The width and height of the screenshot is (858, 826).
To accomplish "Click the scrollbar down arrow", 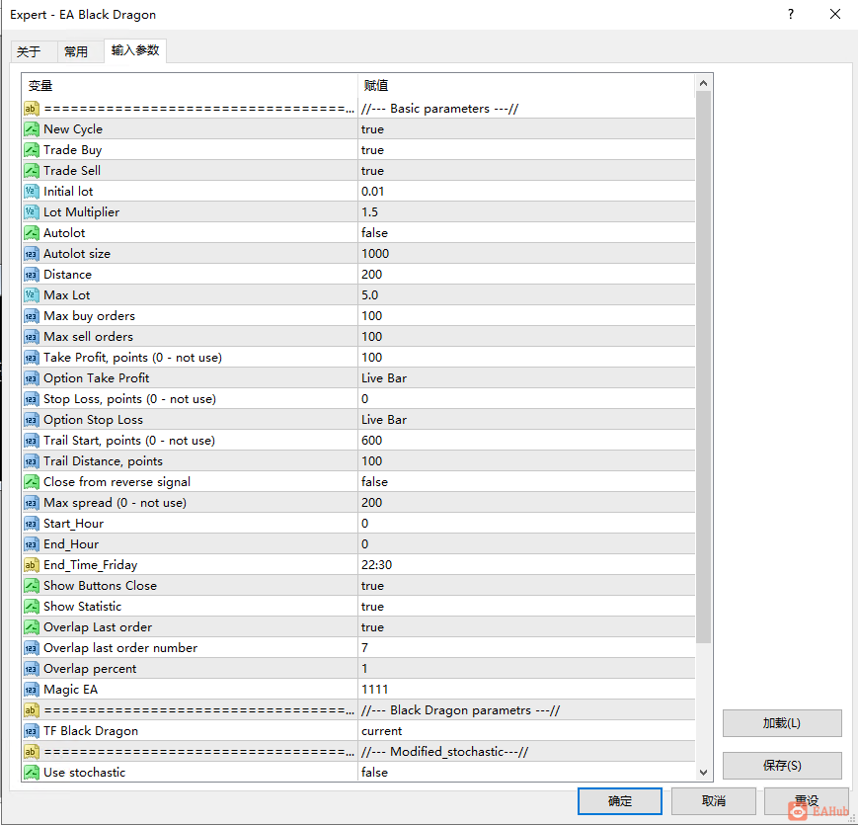I will coord(704,773).
